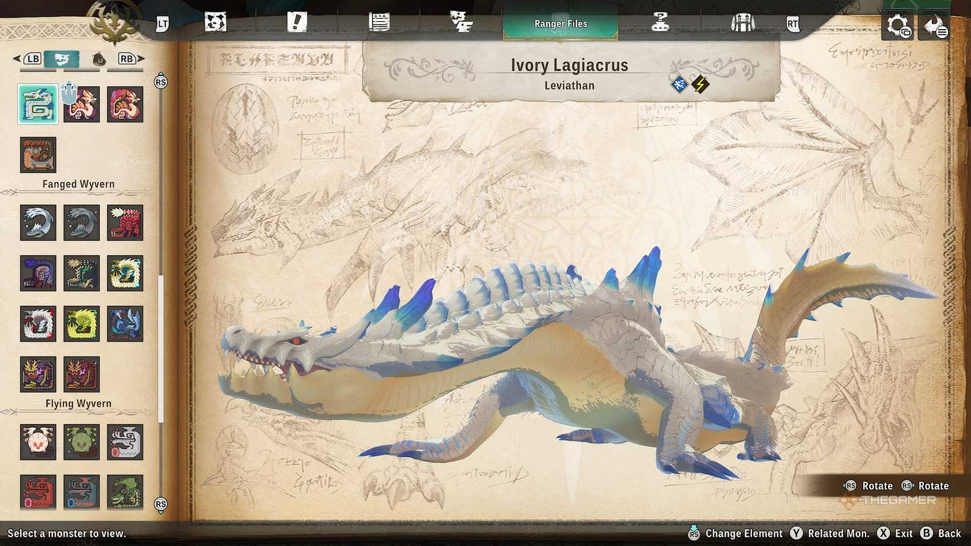Switch to the spotted-ball icon tab
The width and height of the screenshot is (971, 546).
pyautogui.click(x=215, y=23)
